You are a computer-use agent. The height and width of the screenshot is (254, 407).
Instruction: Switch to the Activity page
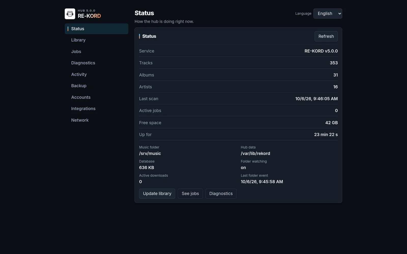point(96,74)
